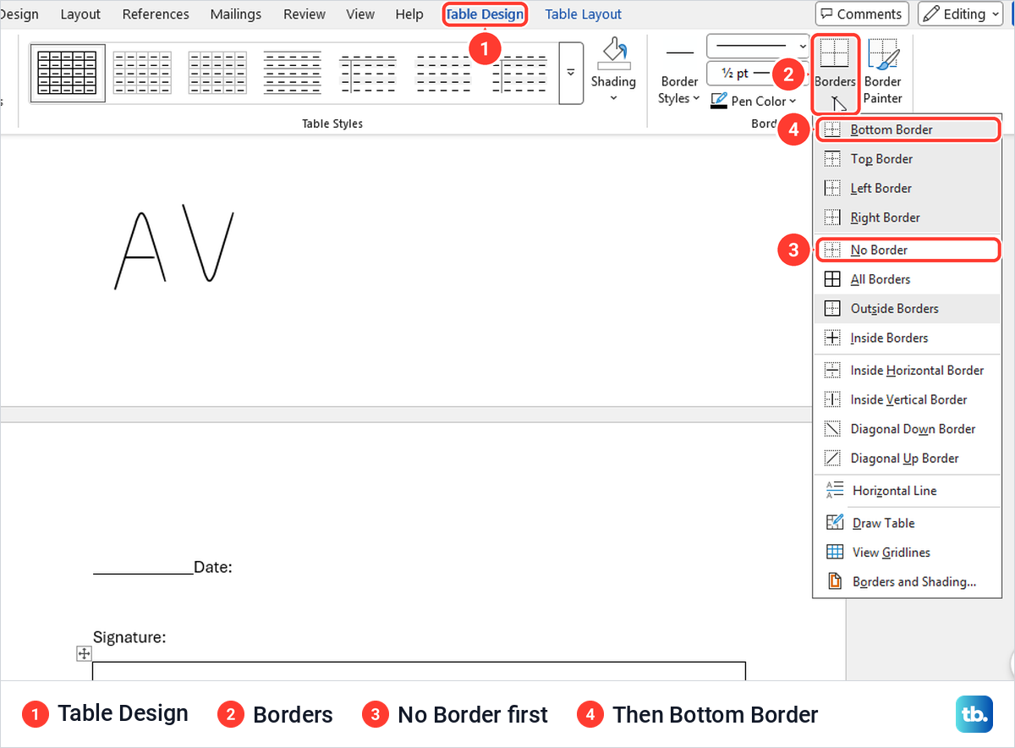Open the View tab
This screenshot has width=1015, height=748.
click(x=360, y=14)
